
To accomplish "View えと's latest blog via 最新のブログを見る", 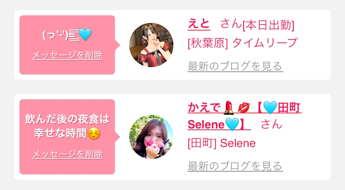I will tap(235, 66).
